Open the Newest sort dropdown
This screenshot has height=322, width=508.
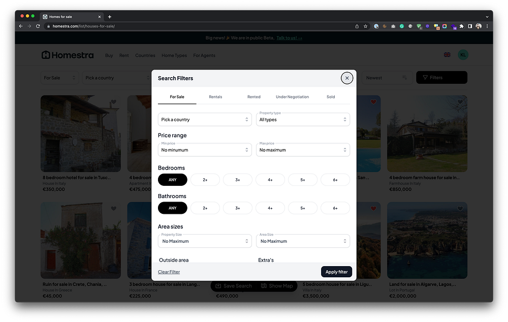[387, 78]
